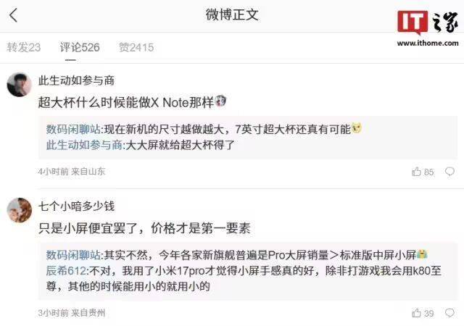Go back using the top-left arrow
Image resolution: width=464 pixels, height=326 pixels.
13,15
